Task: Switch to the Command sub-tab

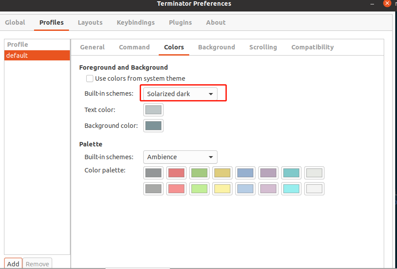Action: pyautogui.click(x=134, y=47)
